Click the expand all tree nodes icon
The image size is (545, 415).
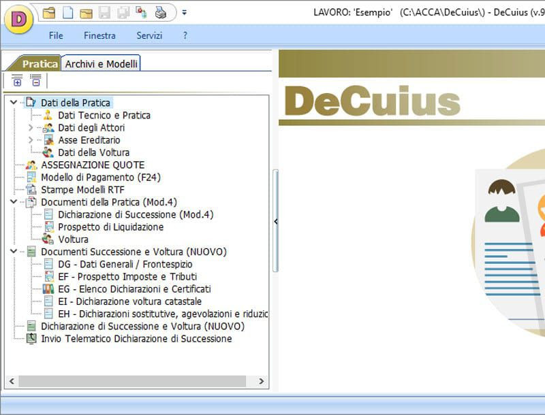17,80
